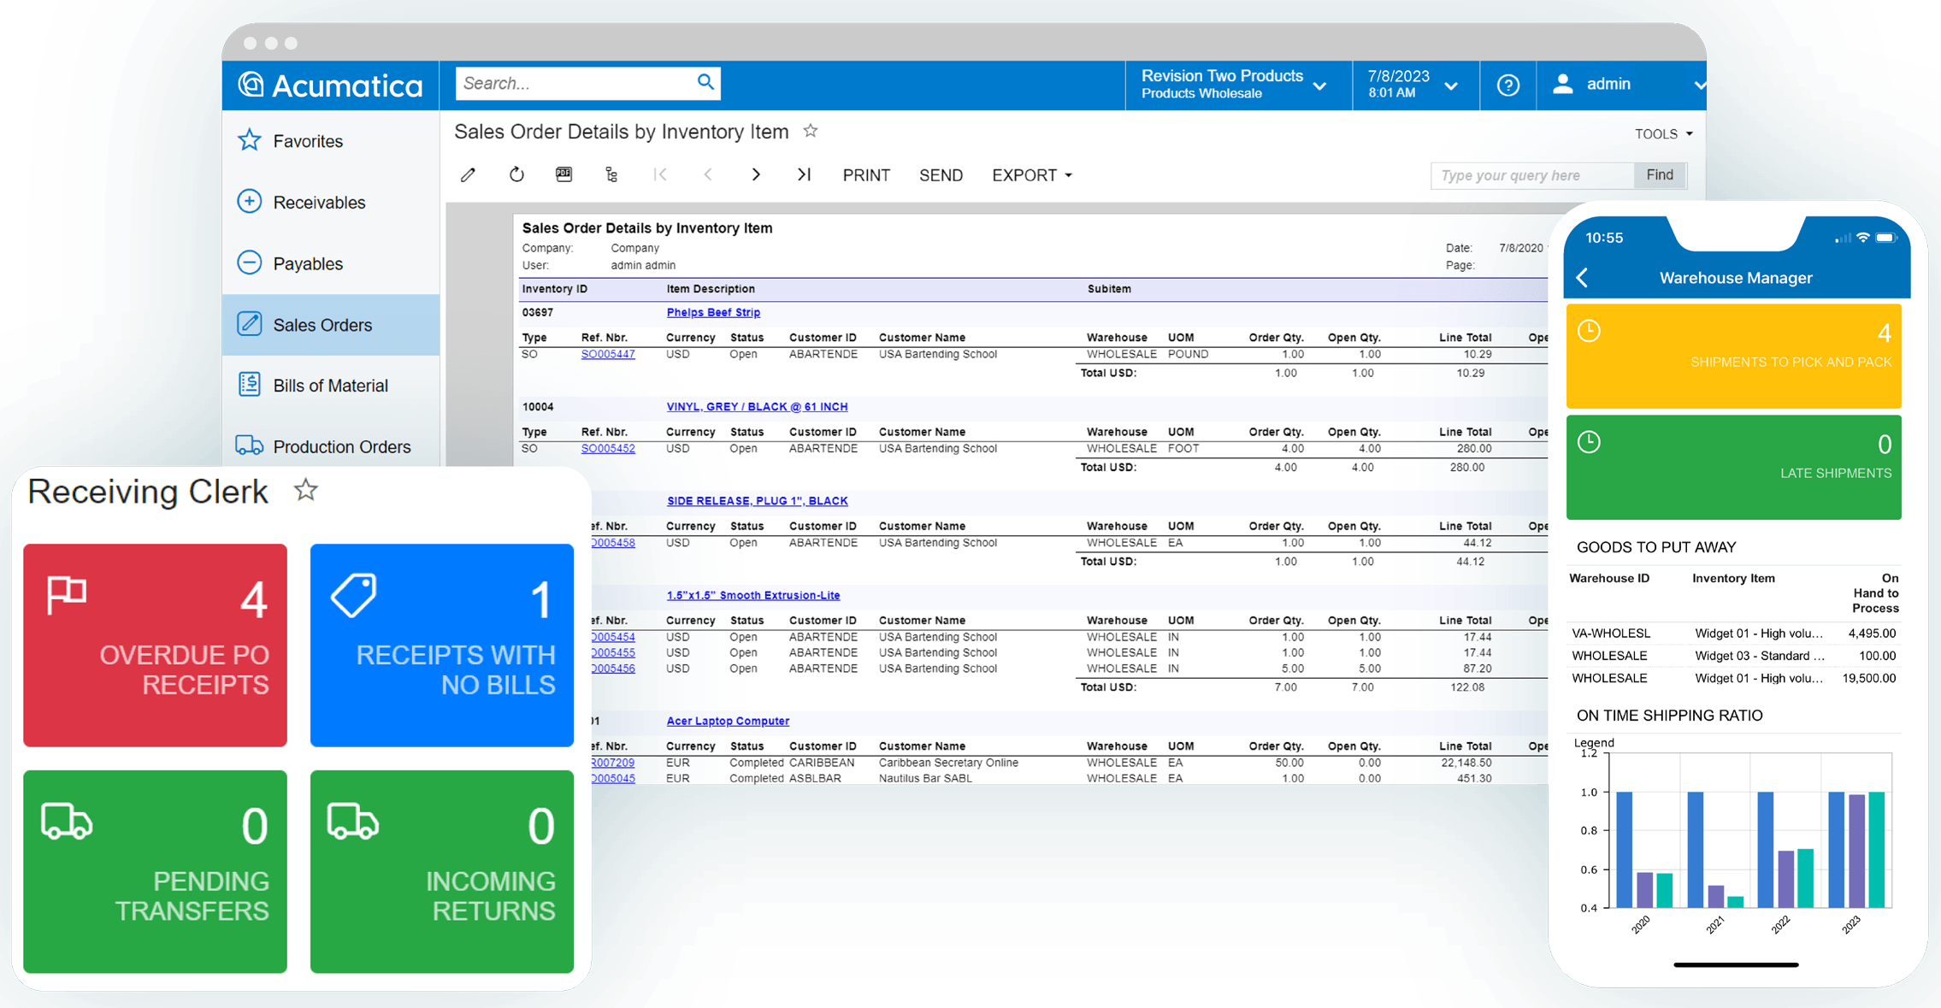The height and width of the screenshot is (1008, 1941).
Task: Click the Bills of Material document icon
Action: (249, 385)
